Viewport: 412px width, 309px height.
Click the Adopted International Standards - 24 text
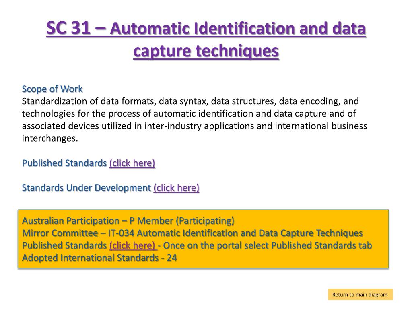99,258
